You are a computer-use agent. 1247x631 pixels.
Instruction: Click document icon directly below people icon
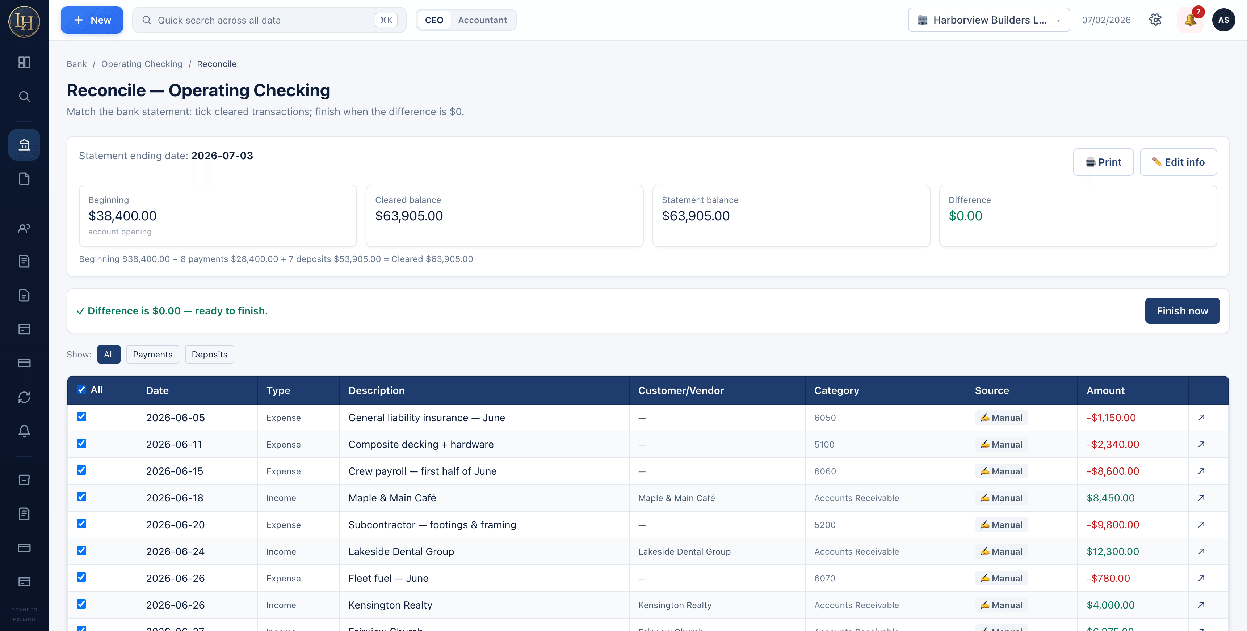24,261
